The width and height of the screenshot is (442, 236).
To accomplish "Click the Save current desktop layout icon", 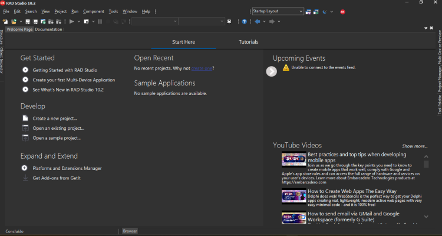I will click(308, 12).
